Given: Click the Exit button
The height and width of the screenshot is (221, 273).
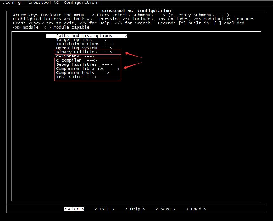Looking at the screenshot, I should 105,209.
